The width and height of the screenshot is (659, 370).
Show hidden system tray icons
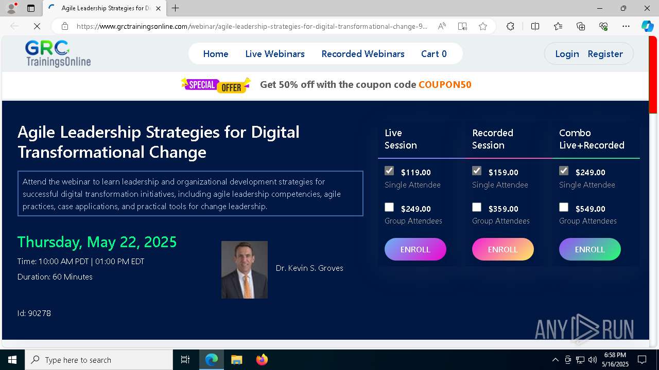pyautogui.click(x=555, y=360)
